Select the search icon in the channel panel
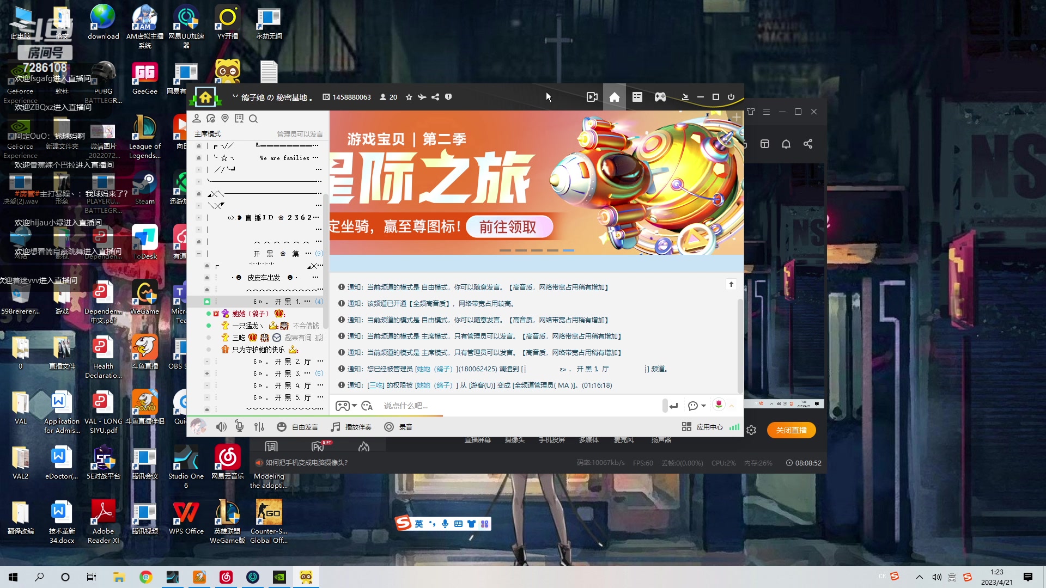 (x=253, y=119)
